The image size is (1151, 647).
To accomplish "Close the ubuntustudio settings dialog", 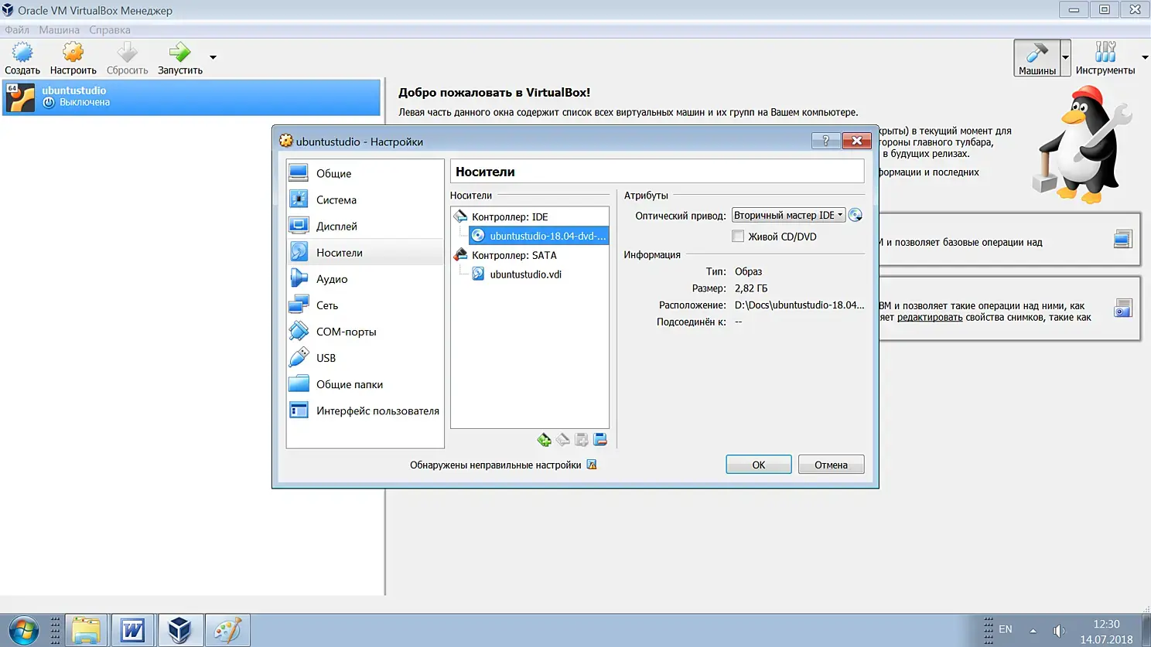I will 857,141.
